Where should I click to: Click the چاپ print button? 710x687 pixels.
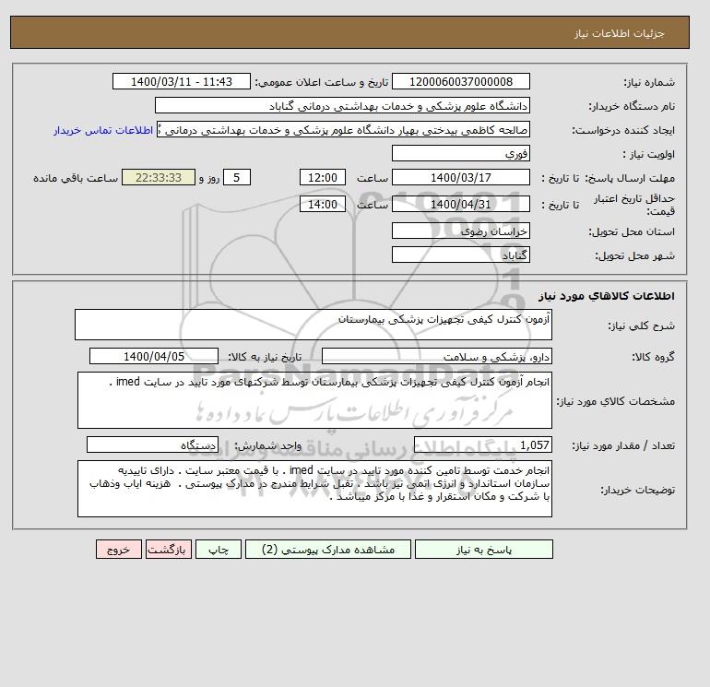point(219,550)
